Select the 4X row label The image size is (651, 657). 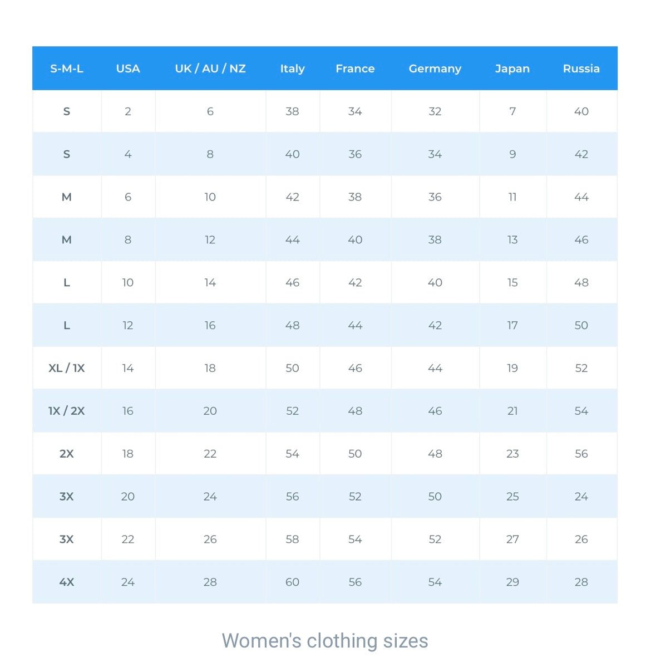point(67,582)
